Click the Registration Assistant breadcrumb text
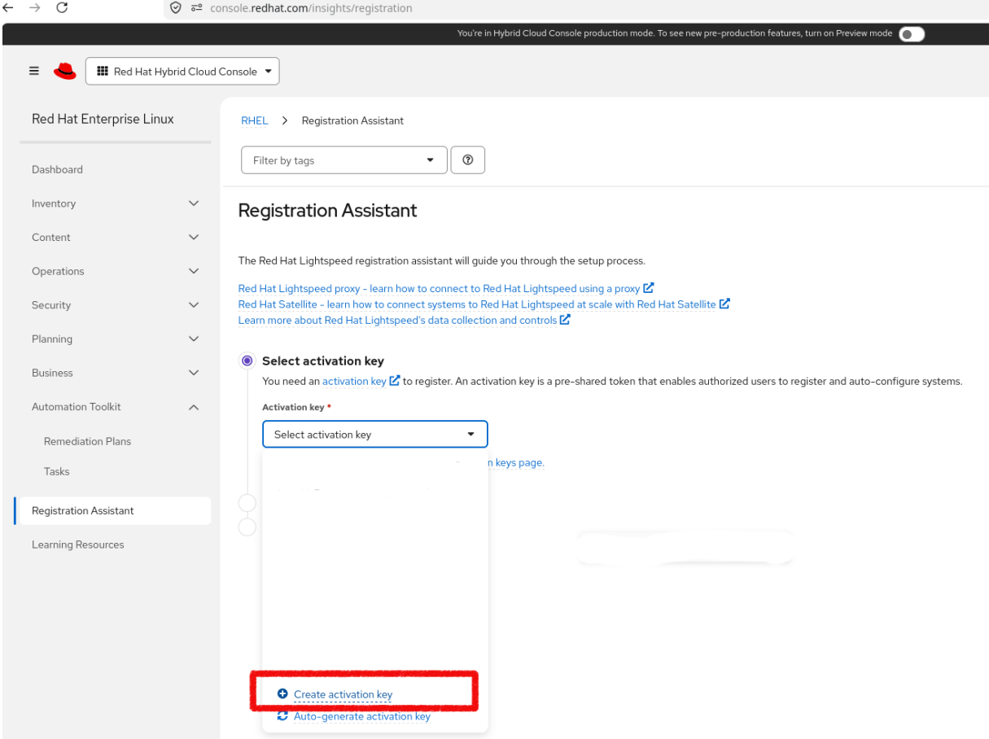Image resolution: width=989 pixels, height=739 pixels. 352,120
